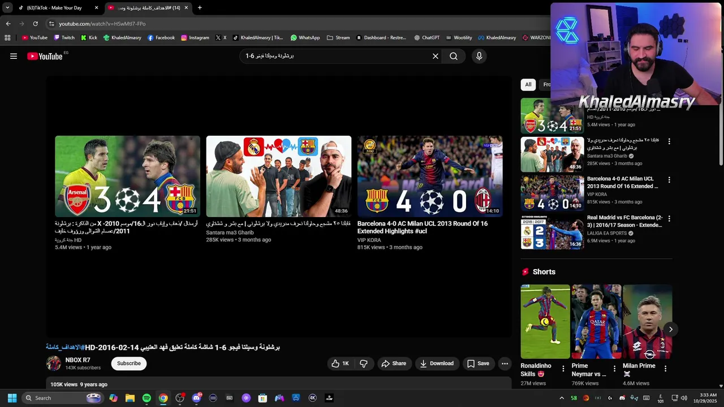Open more actions three-dot menu below video
The width and height of the screenshot is (724, 407).
point(505,363)
